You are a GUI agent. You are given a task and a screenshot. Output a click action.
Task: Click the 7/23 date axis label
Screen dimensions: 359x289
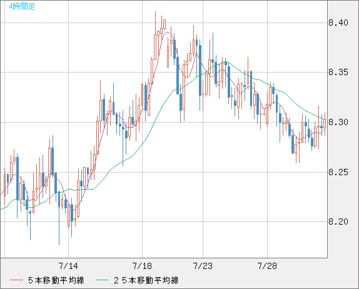[x=203, y=266]
